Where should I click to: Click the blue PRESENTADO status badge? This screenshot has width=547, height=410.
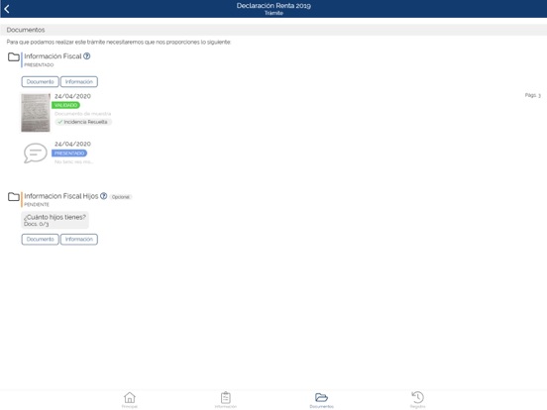[x=69, y=154]
